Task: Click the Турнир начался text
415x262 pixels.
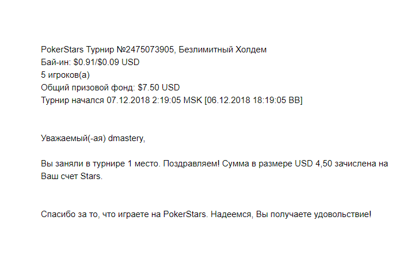Action: pyautogui.click(x=73, y=100)
